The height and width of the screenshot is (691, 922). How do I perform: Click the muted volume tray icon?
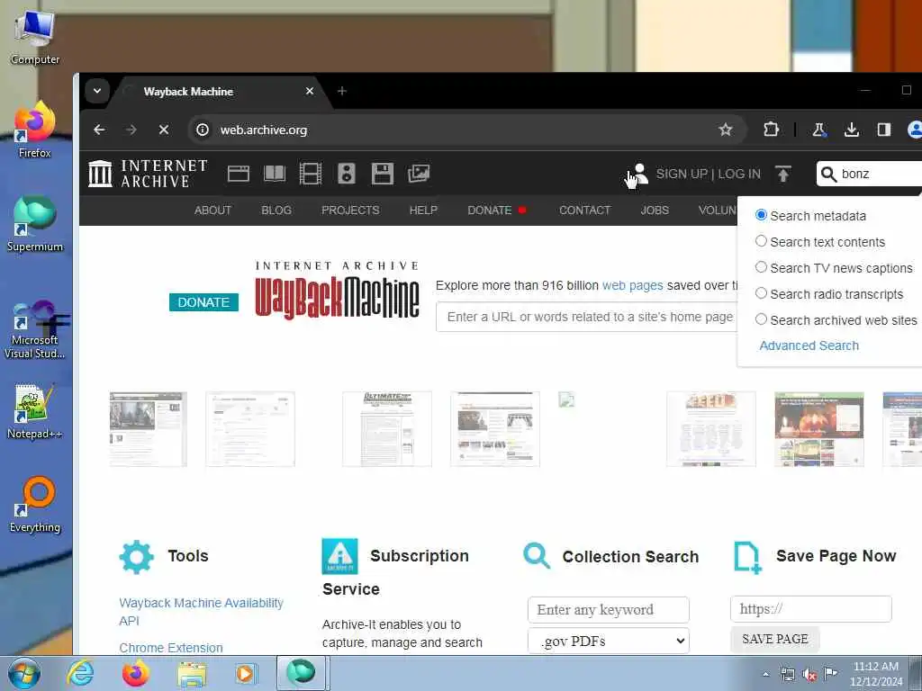click(809, 675)
